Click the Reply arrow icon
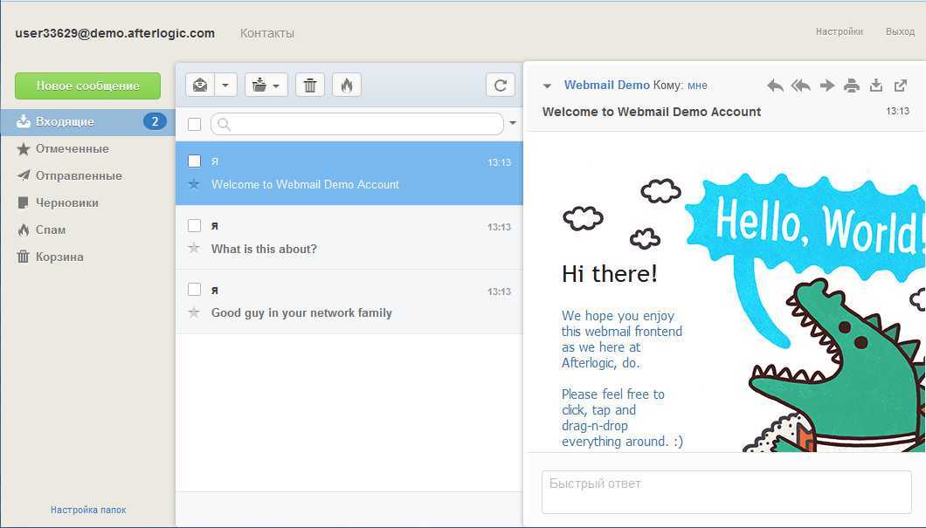 click(775, 86)
